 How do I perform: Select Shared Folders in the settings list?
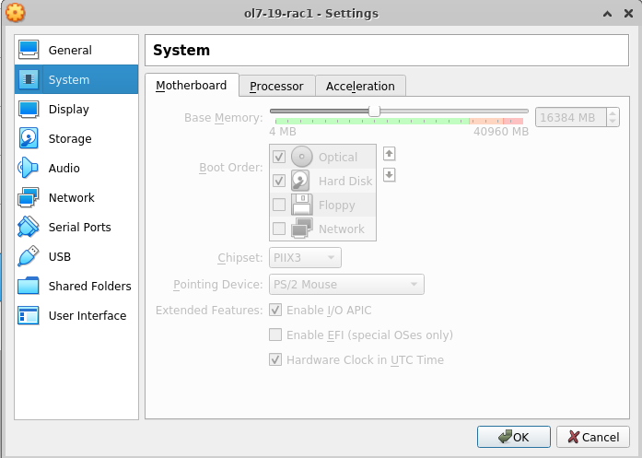click(76, 286)
